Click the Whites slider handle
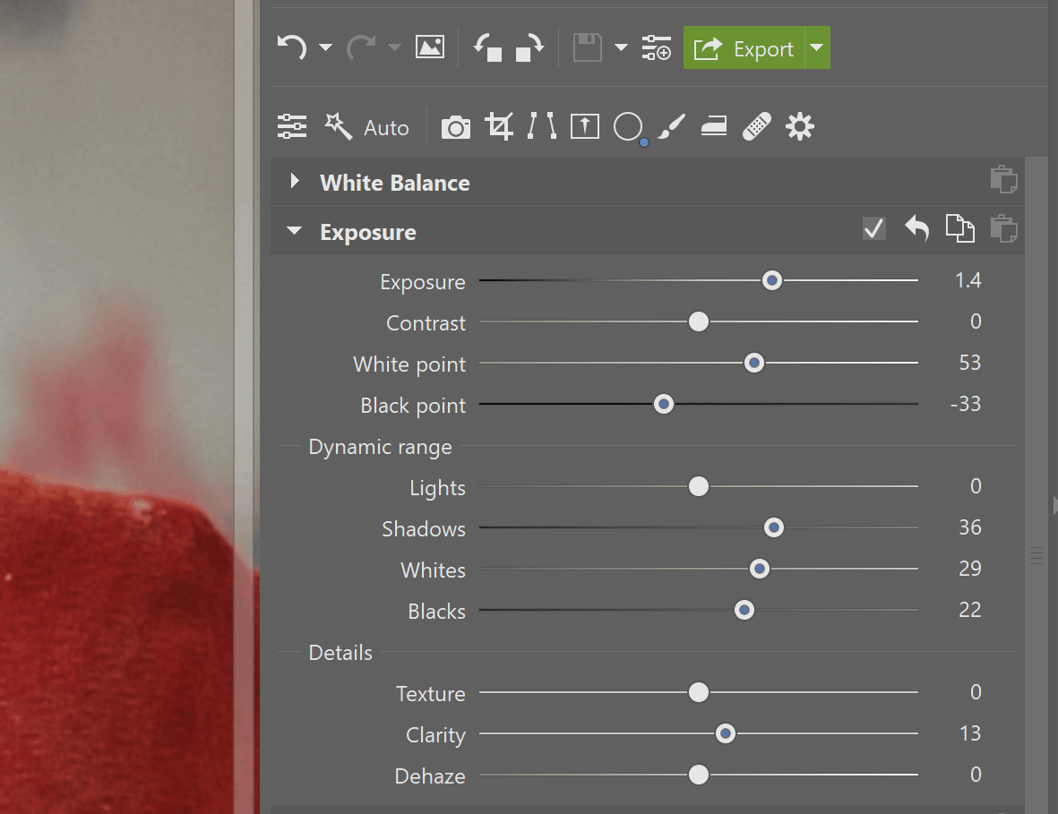The image size is (1058, 814). [760, 570]
